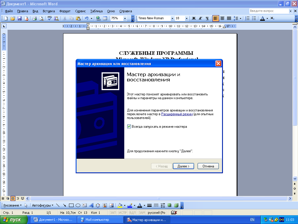Insert a text box from Drawing toolbar
The width and height of the screenshot is (298, 224).
tap(85, 205)
